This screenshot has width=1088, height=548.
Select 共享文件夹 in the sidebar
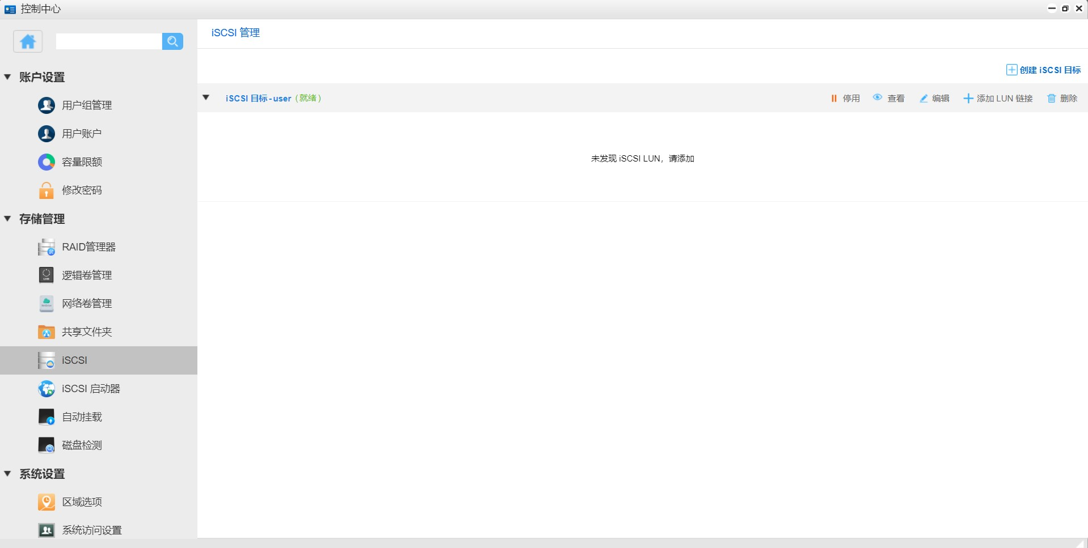pos(86,332)
